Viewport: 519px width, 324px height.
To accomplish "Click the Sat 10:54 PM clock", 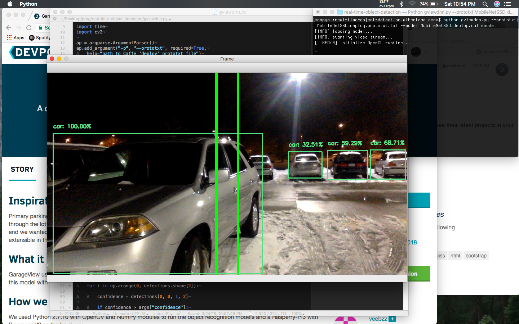I will pyautogui.click(x=460, y=4).
